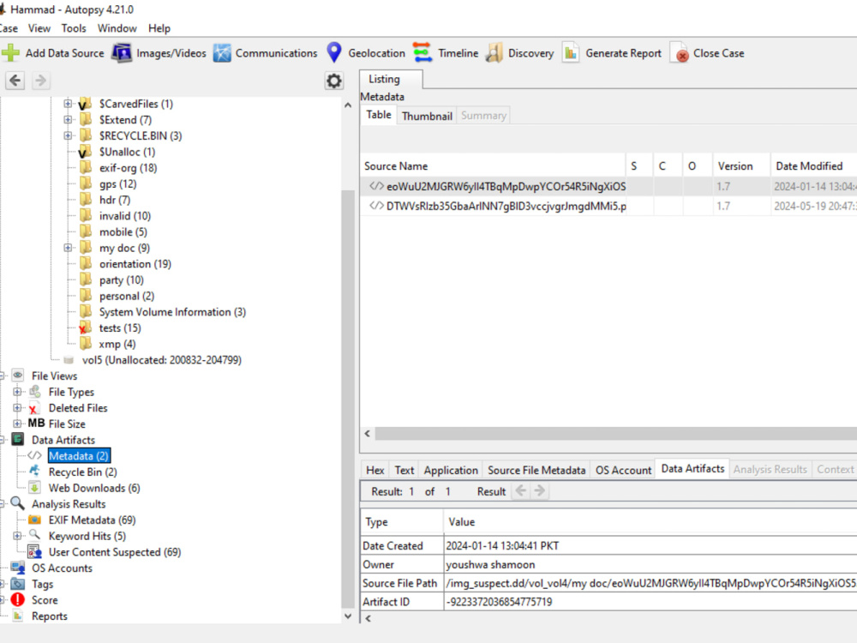Open the Help menu

159,28
